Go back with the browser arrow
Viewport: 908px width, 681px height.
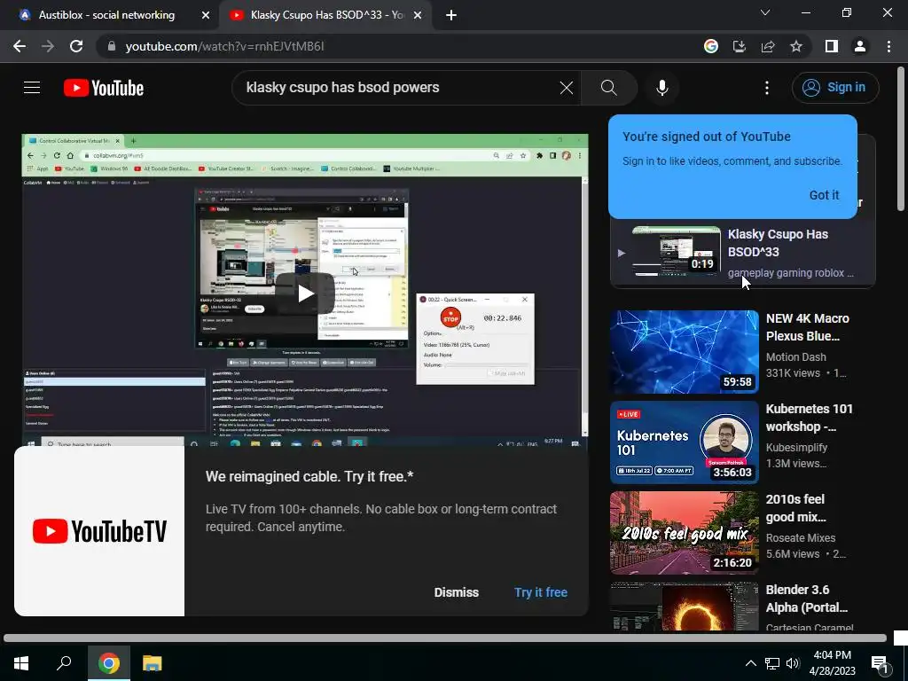20,46
